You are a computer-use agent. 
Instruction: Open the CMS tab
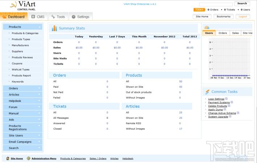(x=38, y=17)
